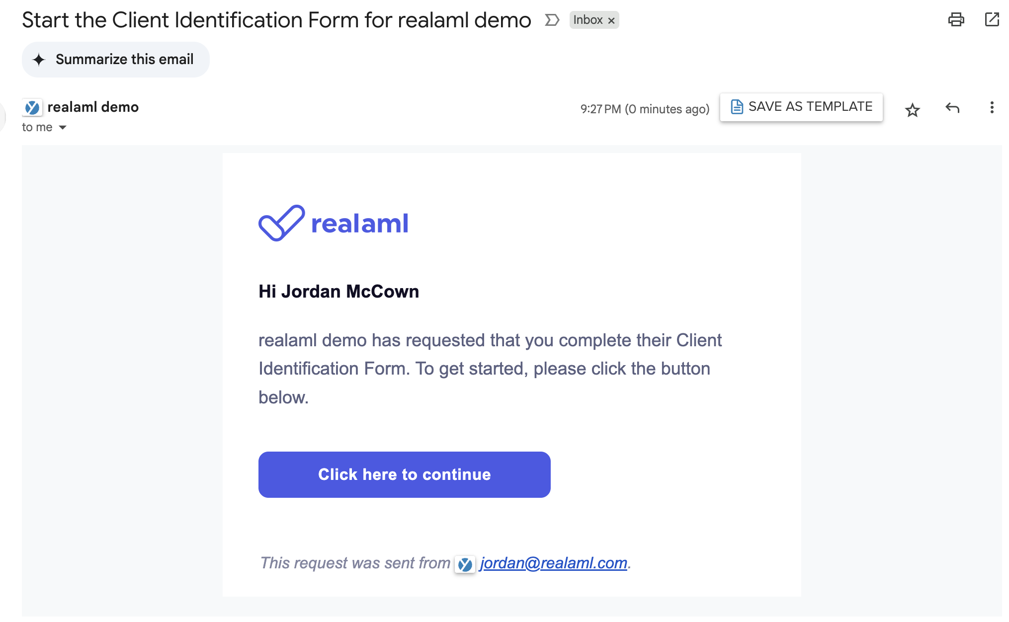Click the "Hi Jordan McCown" greeting

(338, 292)
